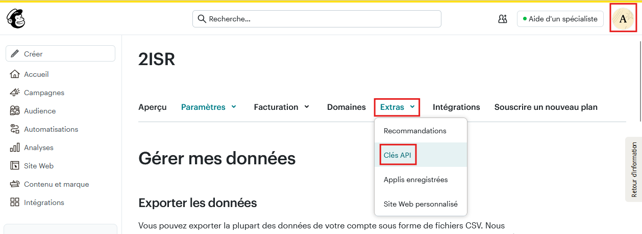Choose Applis enregistrées menu item
This screenshot has width=642, height=234.
[415, 180]
